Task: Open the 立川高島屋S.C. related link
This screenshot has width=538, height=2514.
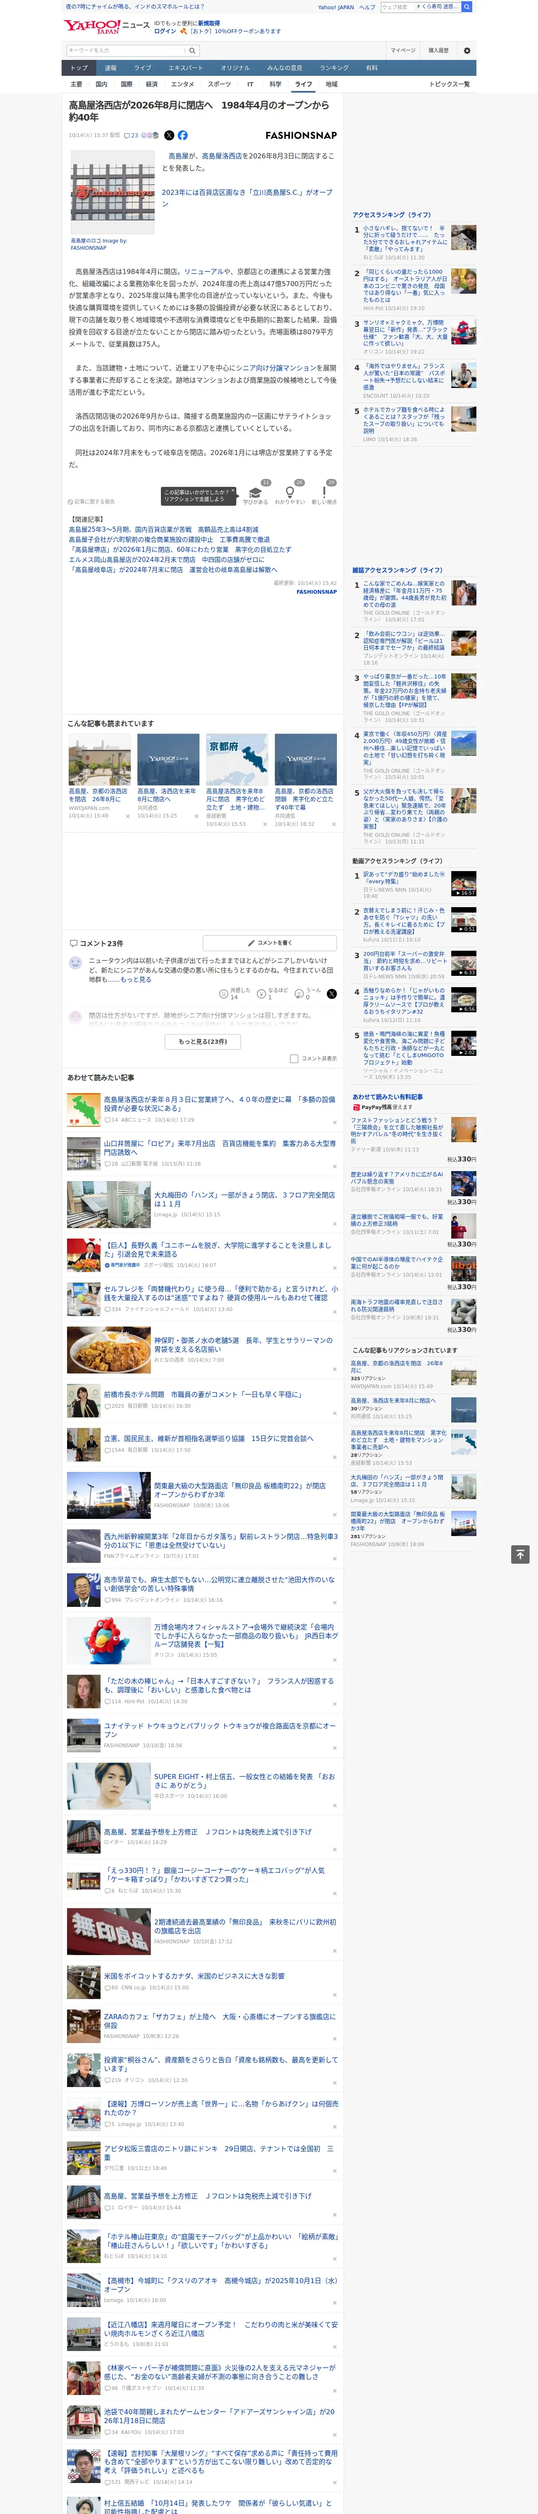Action: pyautogui.click(x=247, y=198)
